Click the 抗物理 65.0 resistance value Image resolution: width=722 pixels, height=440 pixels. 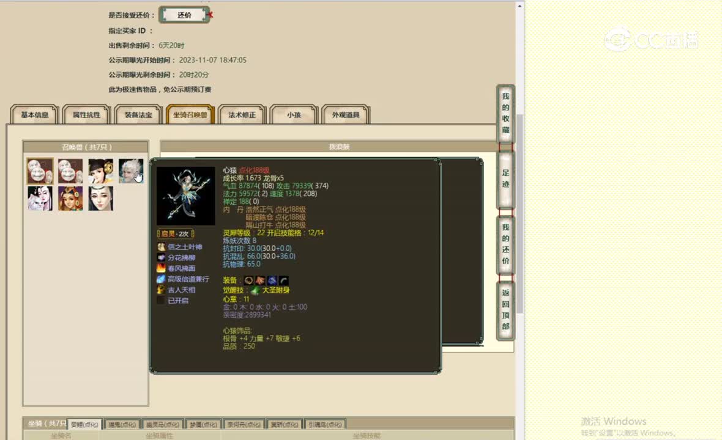coord(242,264)
